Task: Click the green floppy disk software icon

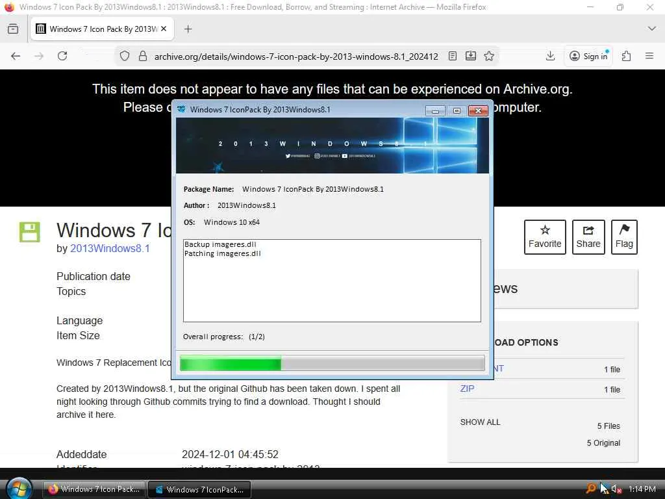Action: (x=30, y=232)
